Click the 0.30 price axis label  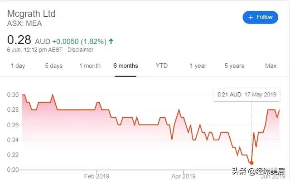point(13,95)
